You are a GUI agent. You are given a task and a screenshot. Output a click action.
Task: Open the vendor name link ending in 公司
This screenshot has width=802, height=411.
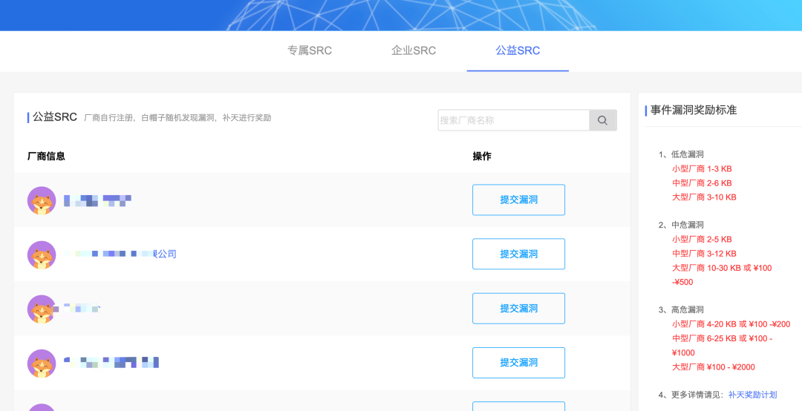[120, 254]
